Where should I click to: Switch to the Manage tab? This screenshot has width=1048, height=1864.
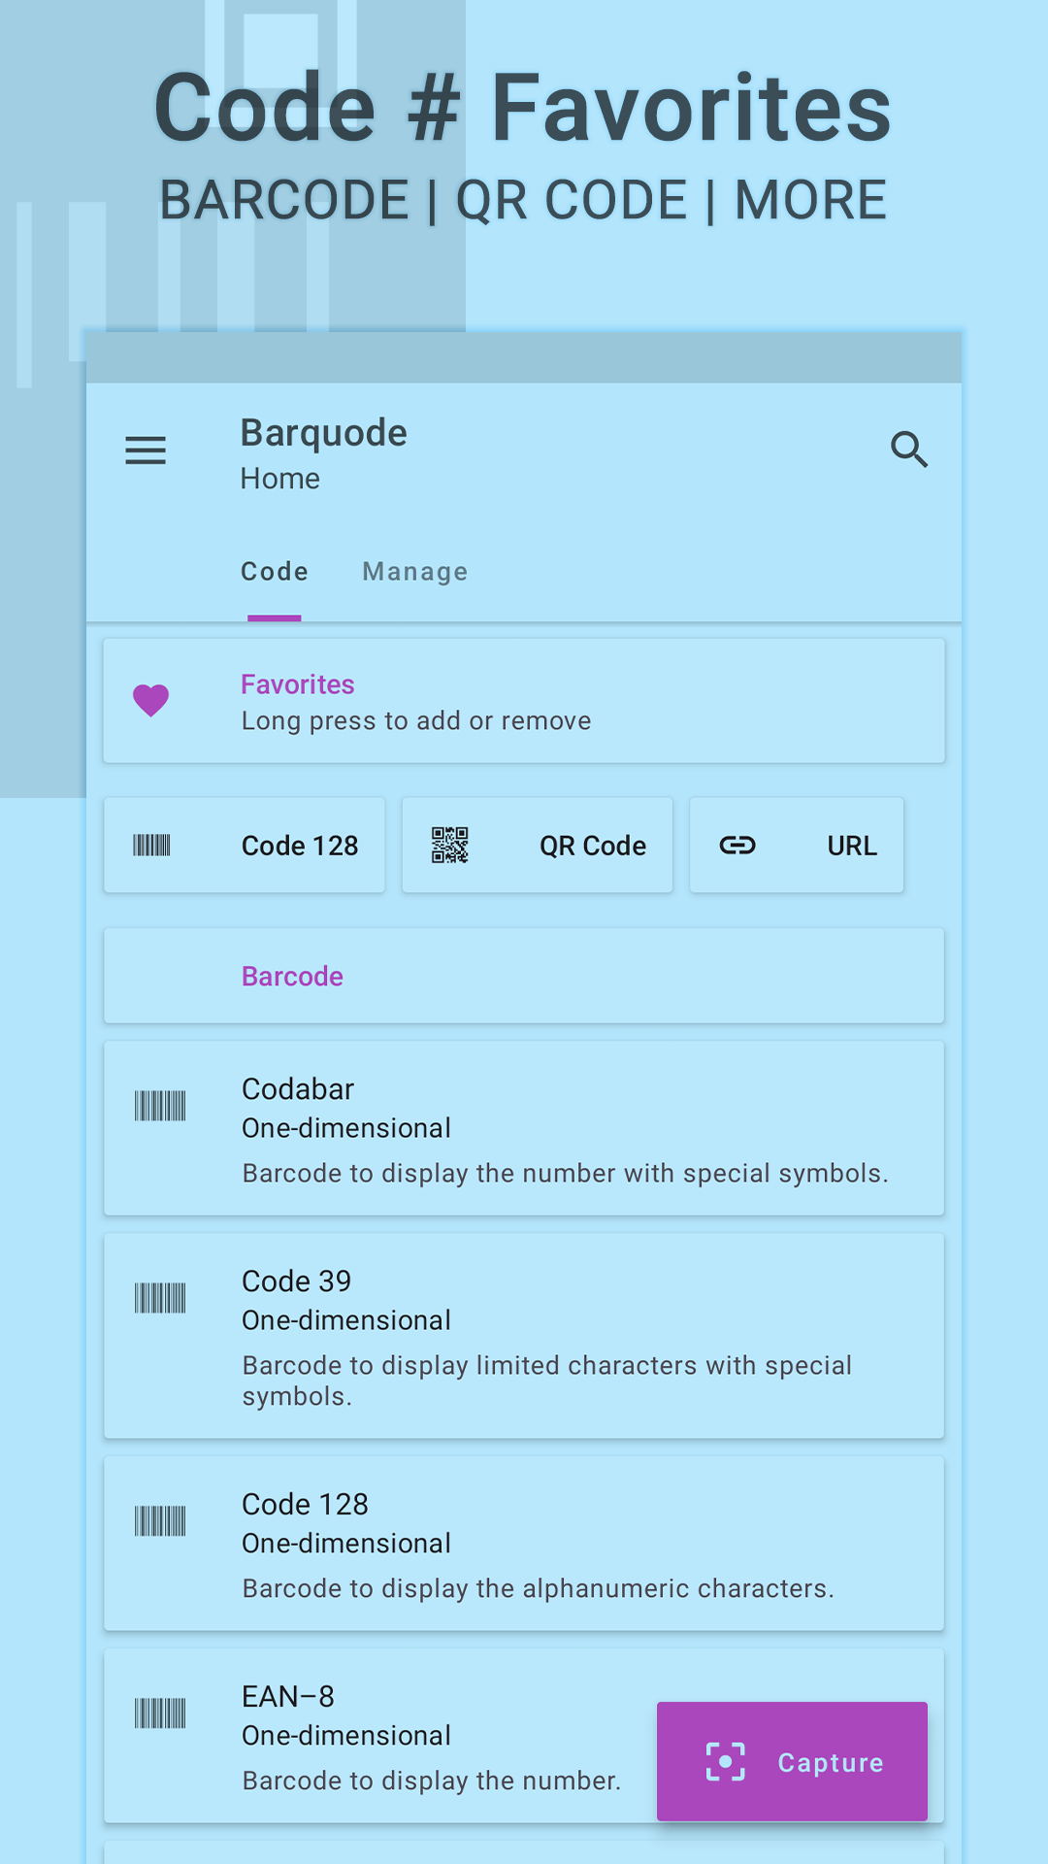pos(415,572)
